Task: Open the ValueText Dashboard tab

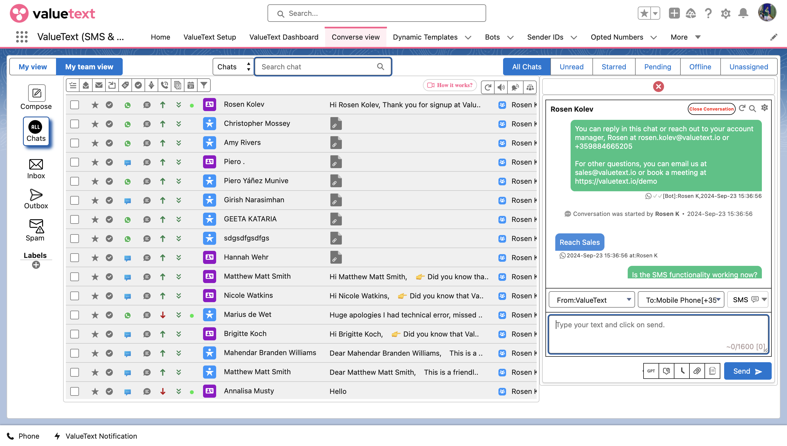Action: [x=284, y=37]
